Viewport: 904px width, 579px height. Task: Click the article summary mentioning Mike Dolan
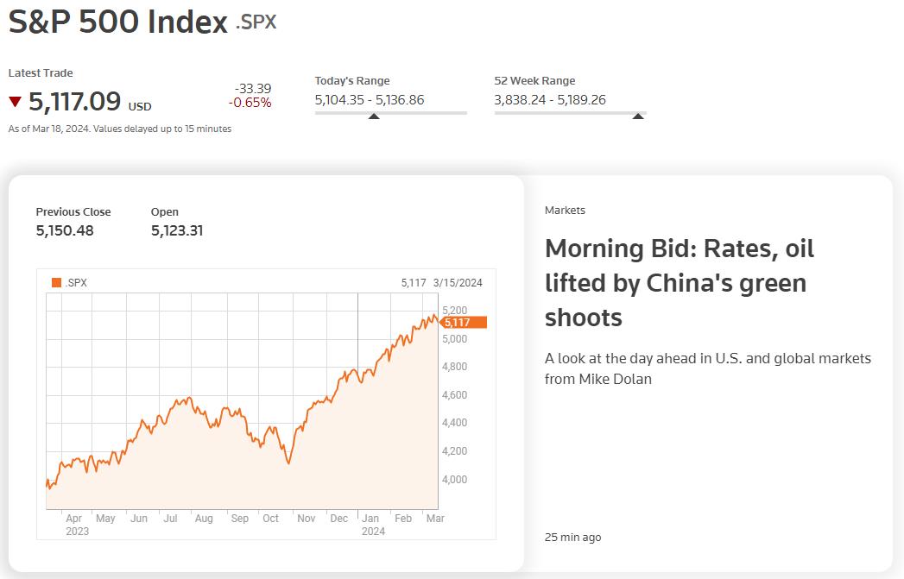point(708,368)
